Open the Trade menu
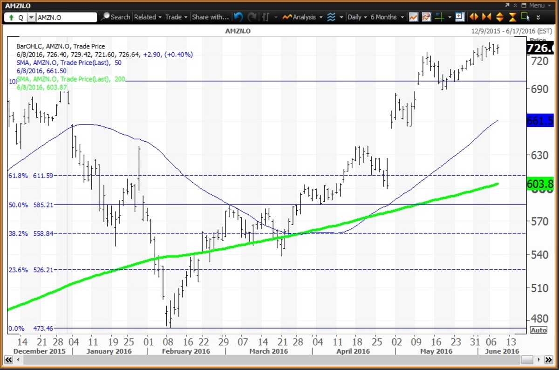 click(176, 17)
